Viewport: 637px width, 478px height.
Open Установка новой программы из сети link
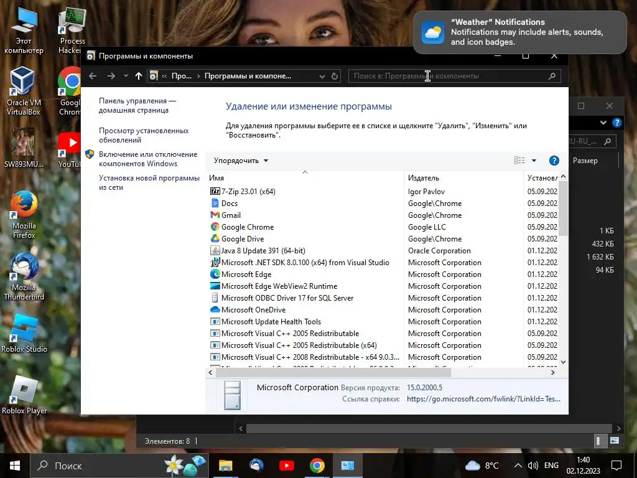tap(149, 182)
